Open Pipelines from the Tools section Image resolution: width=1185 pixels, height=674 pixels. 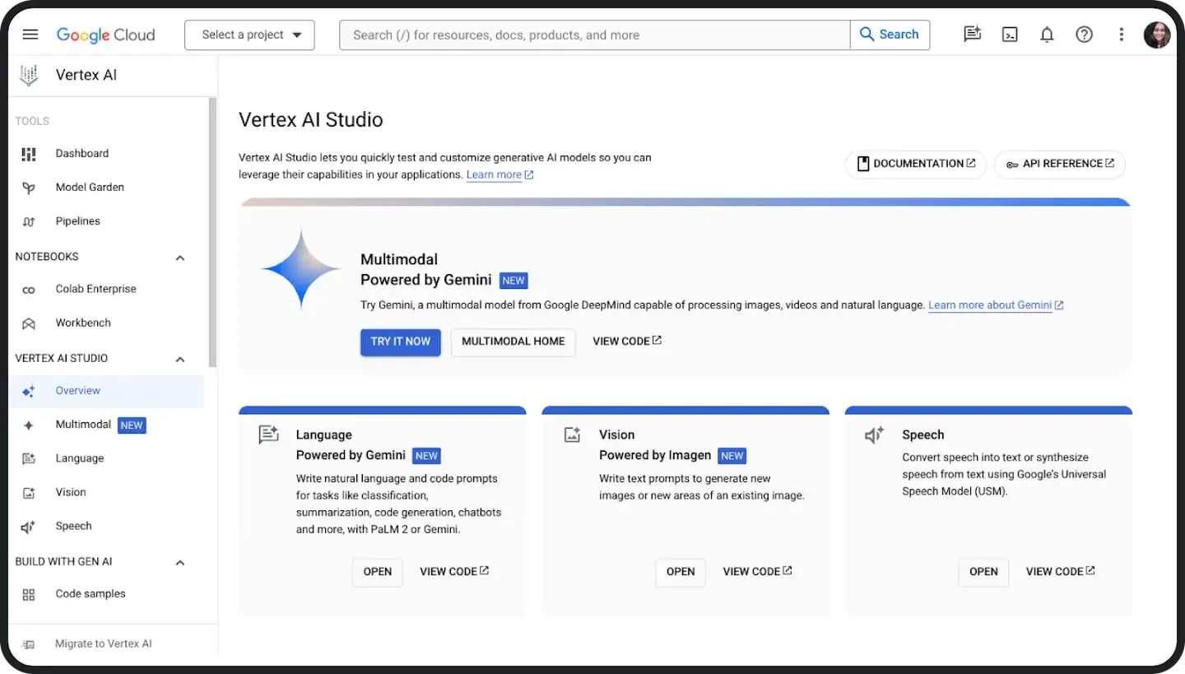click(x=77, y=221)
